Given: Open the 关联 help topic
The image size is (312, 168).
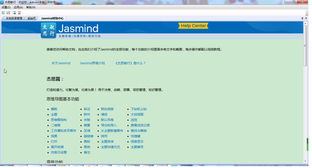Looking at the screenshot, I should 87,120.
